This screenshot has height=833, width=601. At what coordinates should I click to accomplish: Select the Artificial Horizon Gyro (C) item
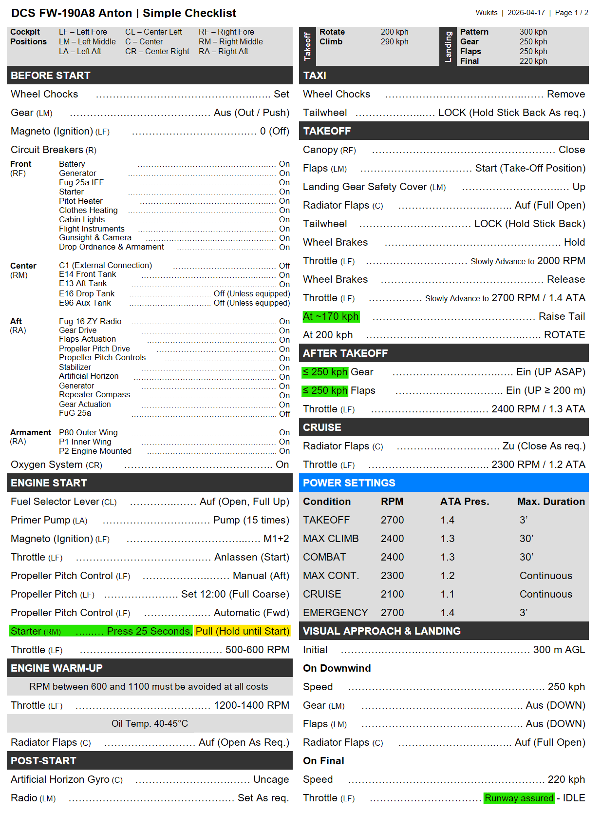click(66, 779)
